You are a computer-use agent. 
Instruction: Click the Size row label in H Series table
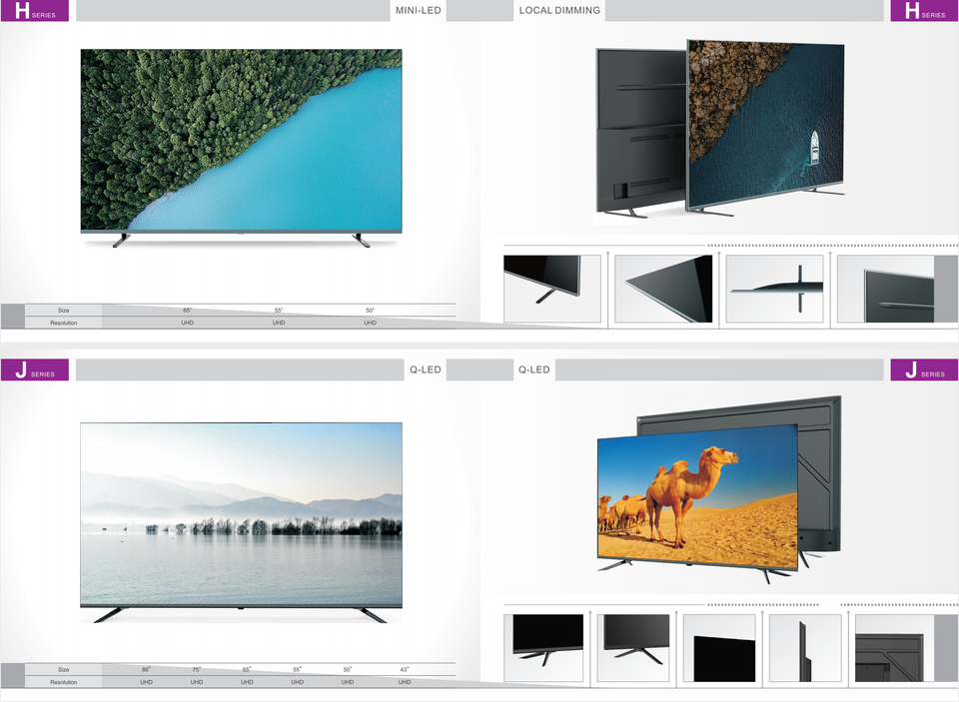pyautogui.click(x=64, y=310)
